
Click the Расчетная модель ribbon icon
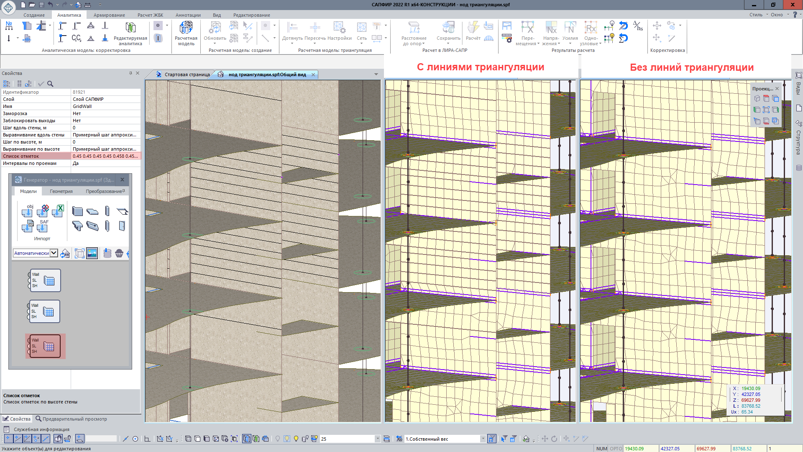point(186,28)
